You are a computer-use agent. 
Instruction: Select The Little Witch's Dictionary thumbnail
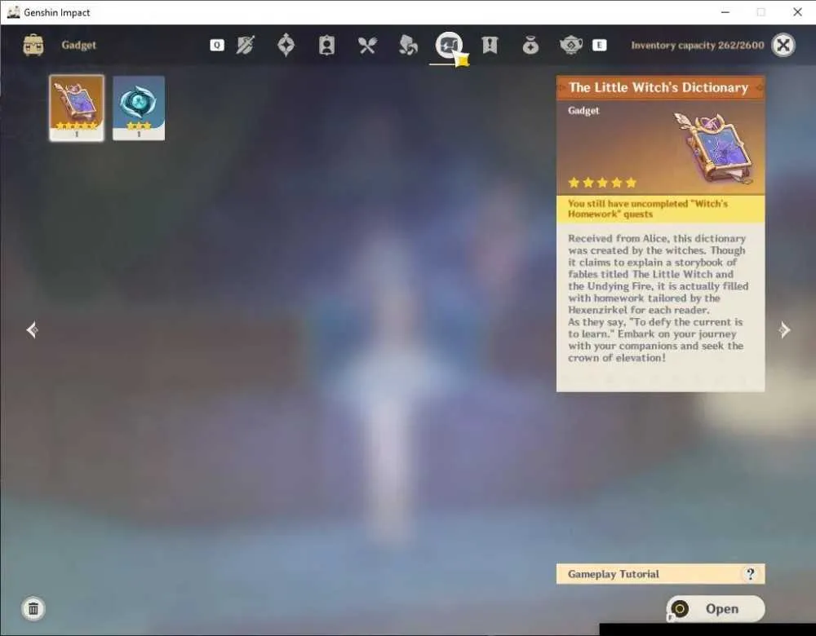pyautogui.click(x=77, y=108)
